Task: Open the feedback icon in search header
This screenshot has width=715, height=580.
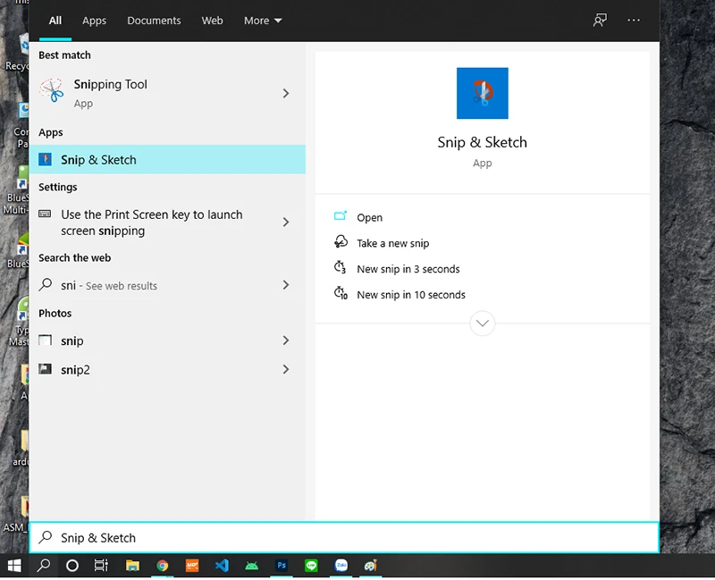Action: pos(600,21)
